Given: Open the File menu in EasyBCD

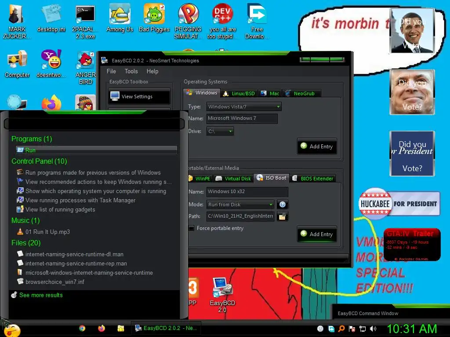Looking at the screenshot, I should coord(111,72).
